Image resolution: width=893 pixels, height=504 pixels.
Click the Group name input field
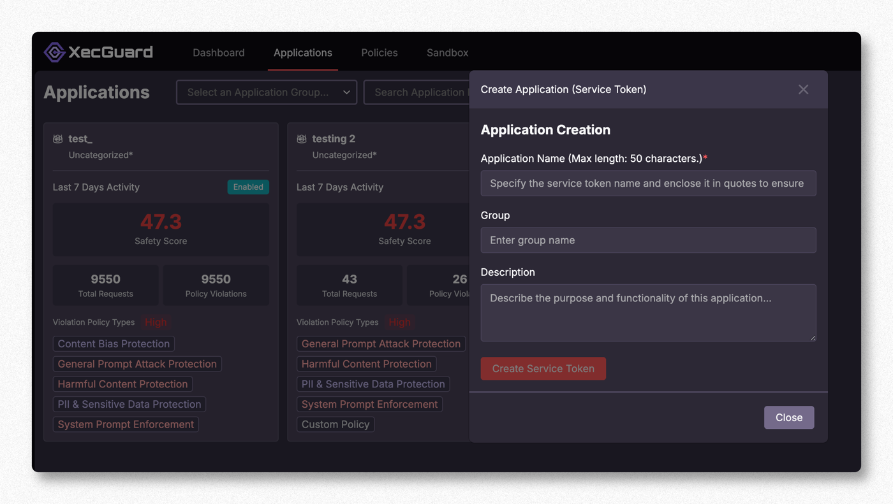point(648,240)
